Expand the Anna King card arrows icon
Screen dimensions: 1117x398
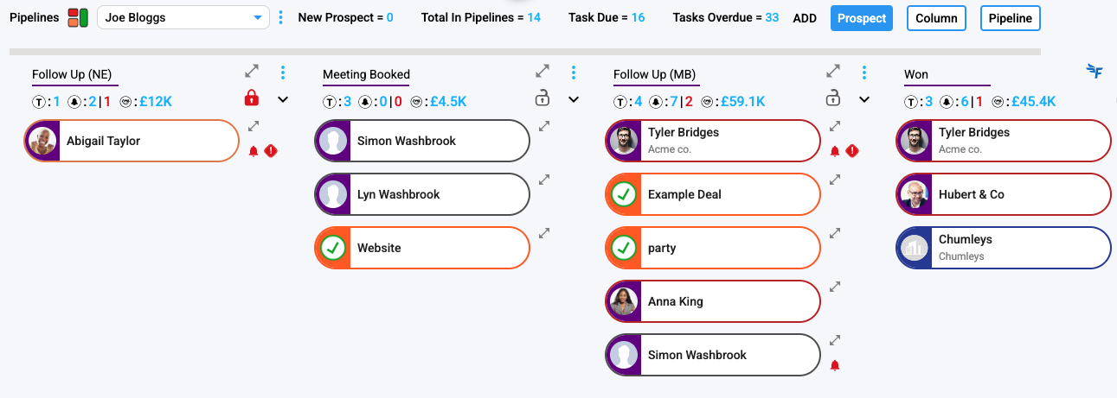pos(835,287)
